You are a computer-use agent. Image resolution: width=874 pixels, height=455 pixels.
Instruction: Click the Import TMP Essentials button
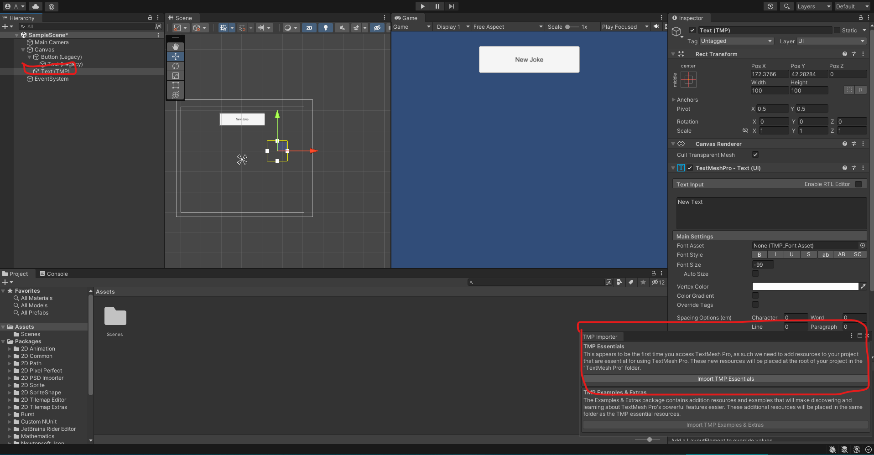pyautogui.click(x=725, y=379)
